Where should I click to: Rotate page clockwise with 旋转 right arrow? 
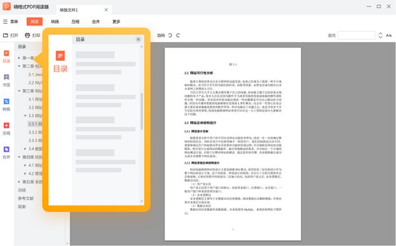point(178,36)
